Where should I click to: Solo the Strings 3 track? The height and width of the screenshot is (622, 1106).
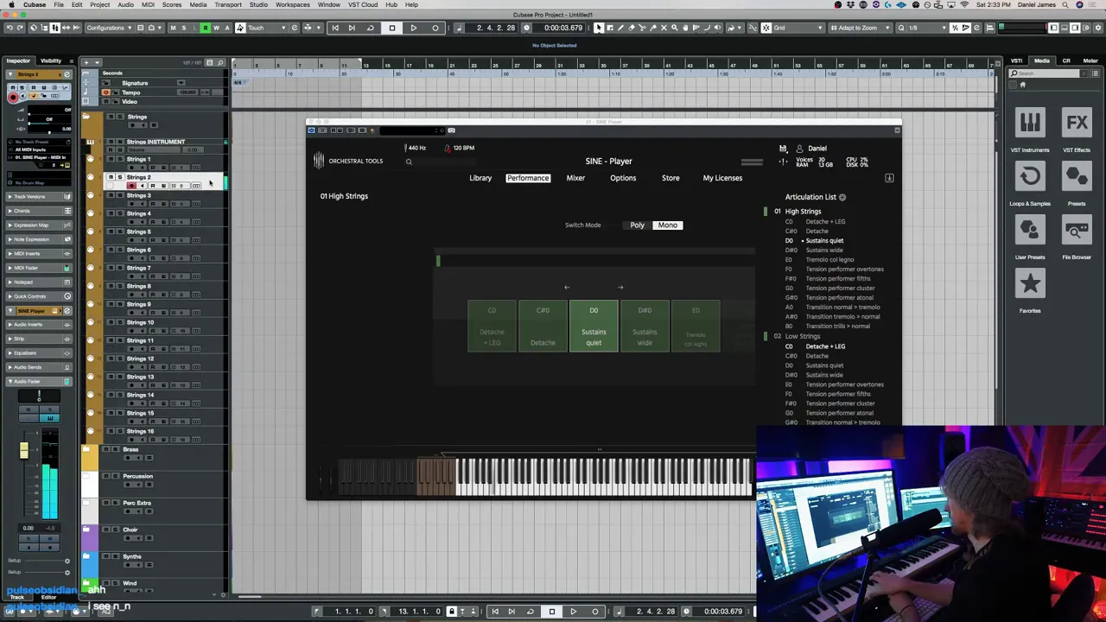point(120,195)
